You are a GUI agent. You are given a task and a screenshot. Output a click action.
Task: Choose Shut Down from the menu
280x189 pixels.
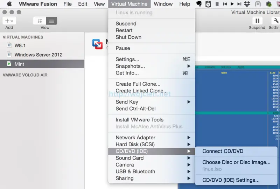(152, 37)
